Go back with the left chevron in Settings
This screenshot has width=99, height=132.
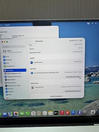pos(29,41)
